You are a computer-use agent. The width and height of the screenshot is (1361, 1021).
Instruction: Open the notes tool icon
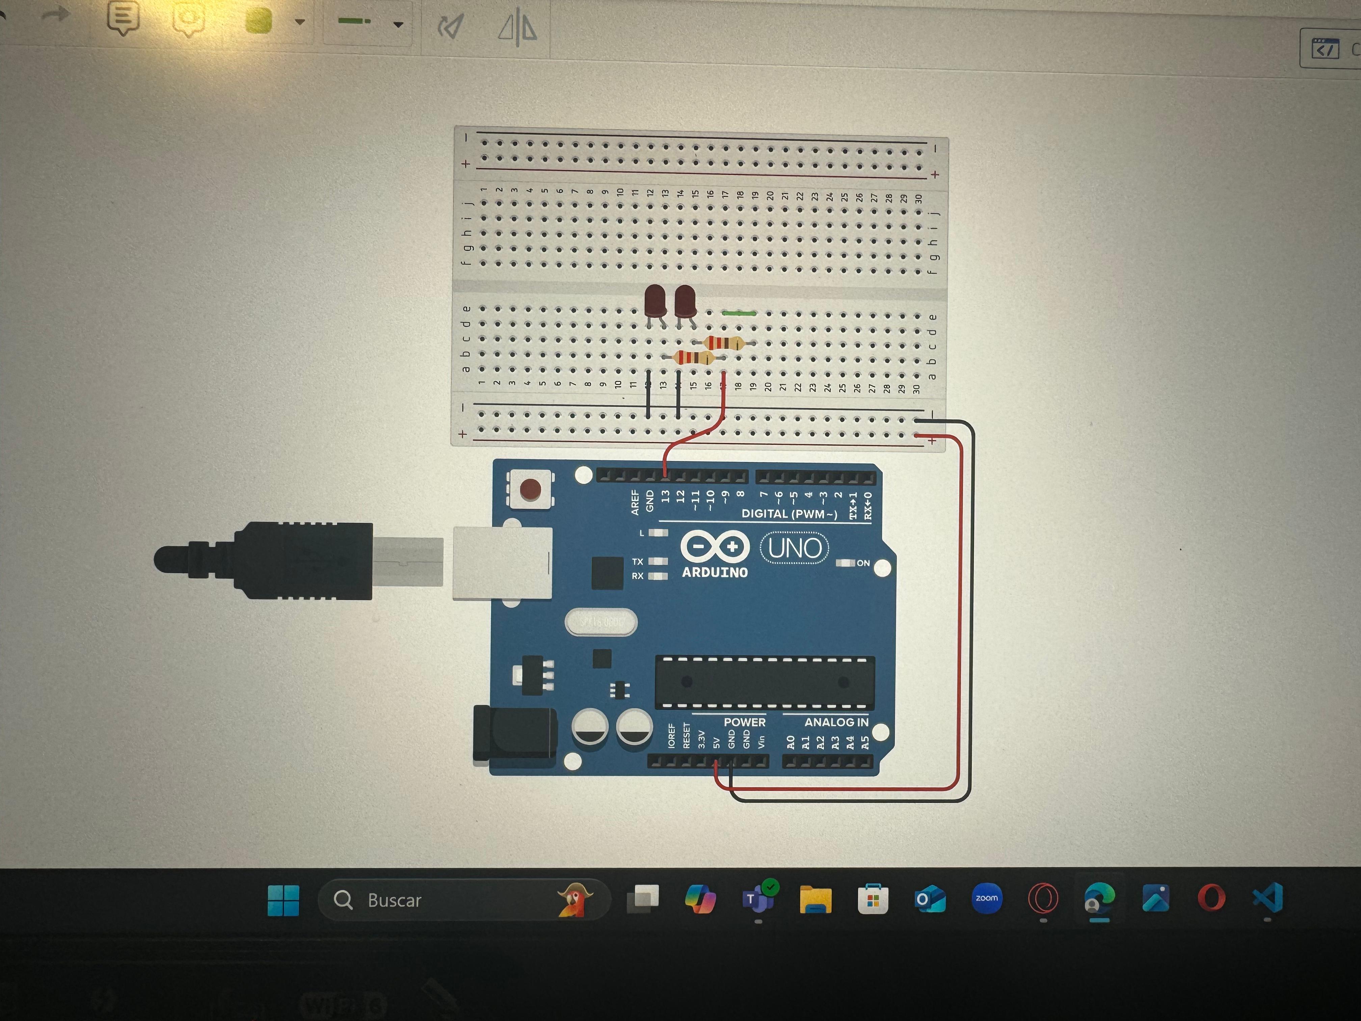coord(123,17)
